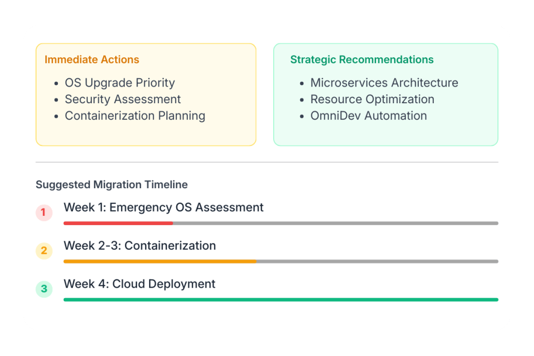The image size is (534, 356).
Task: Select OS Upgrade Priority item
Action: tap(119, 83)
